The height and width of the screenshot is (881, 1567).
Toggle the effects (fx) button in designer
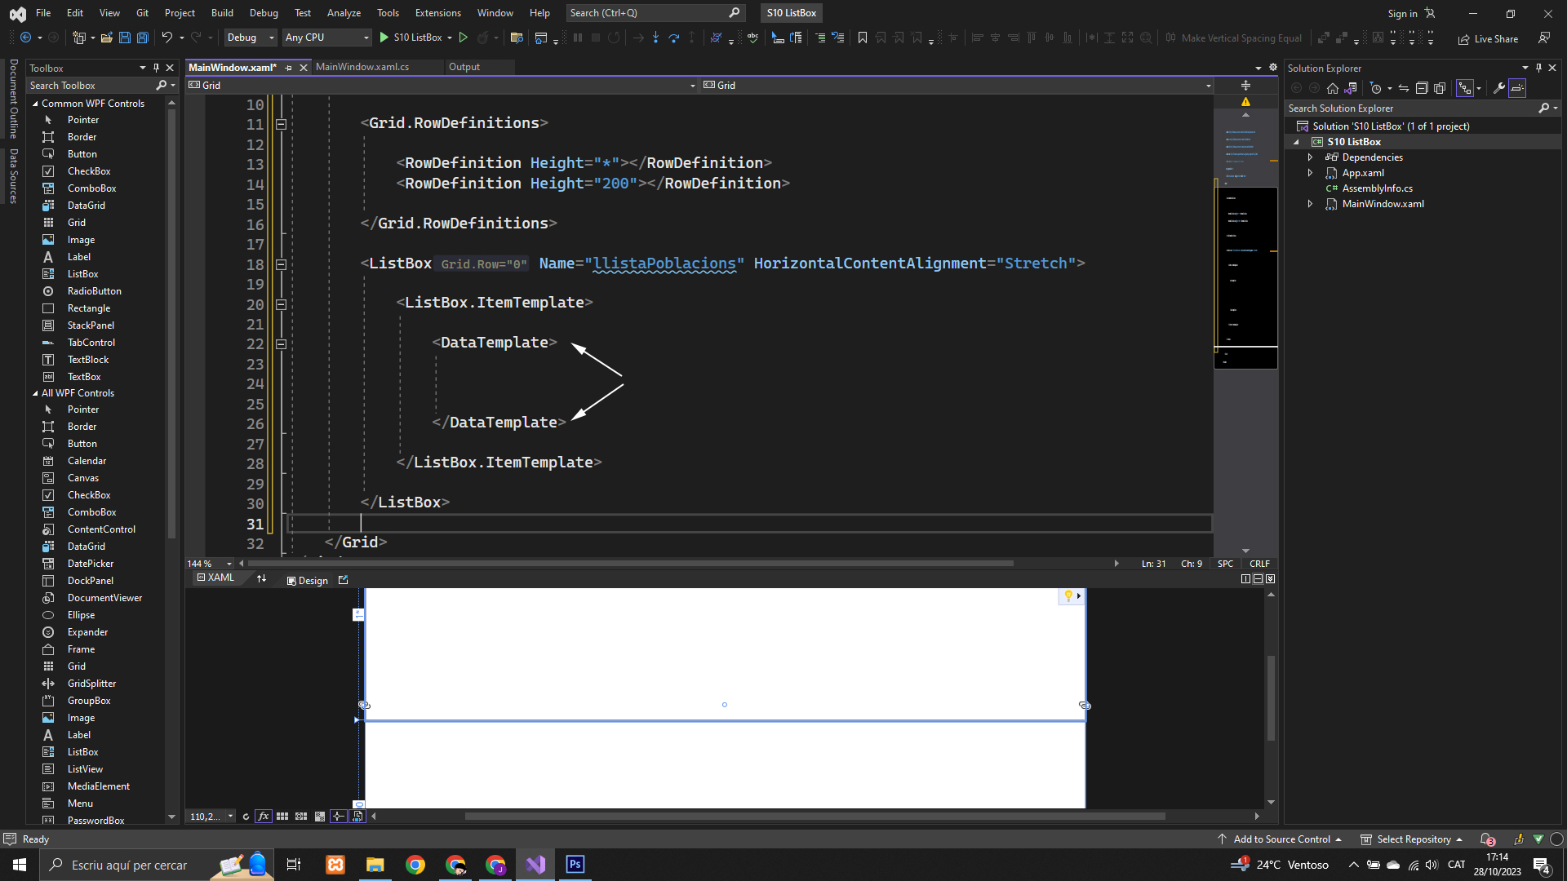263,817
